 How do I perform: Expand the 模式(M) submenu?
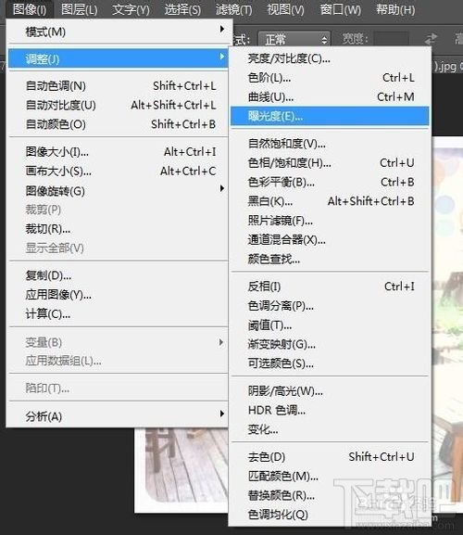pos(118,32)
